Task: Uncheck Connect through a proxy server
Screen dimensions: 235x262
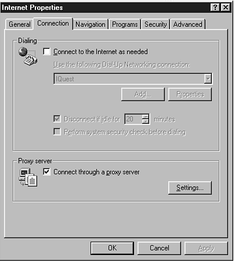Action: tap(46, 172)
